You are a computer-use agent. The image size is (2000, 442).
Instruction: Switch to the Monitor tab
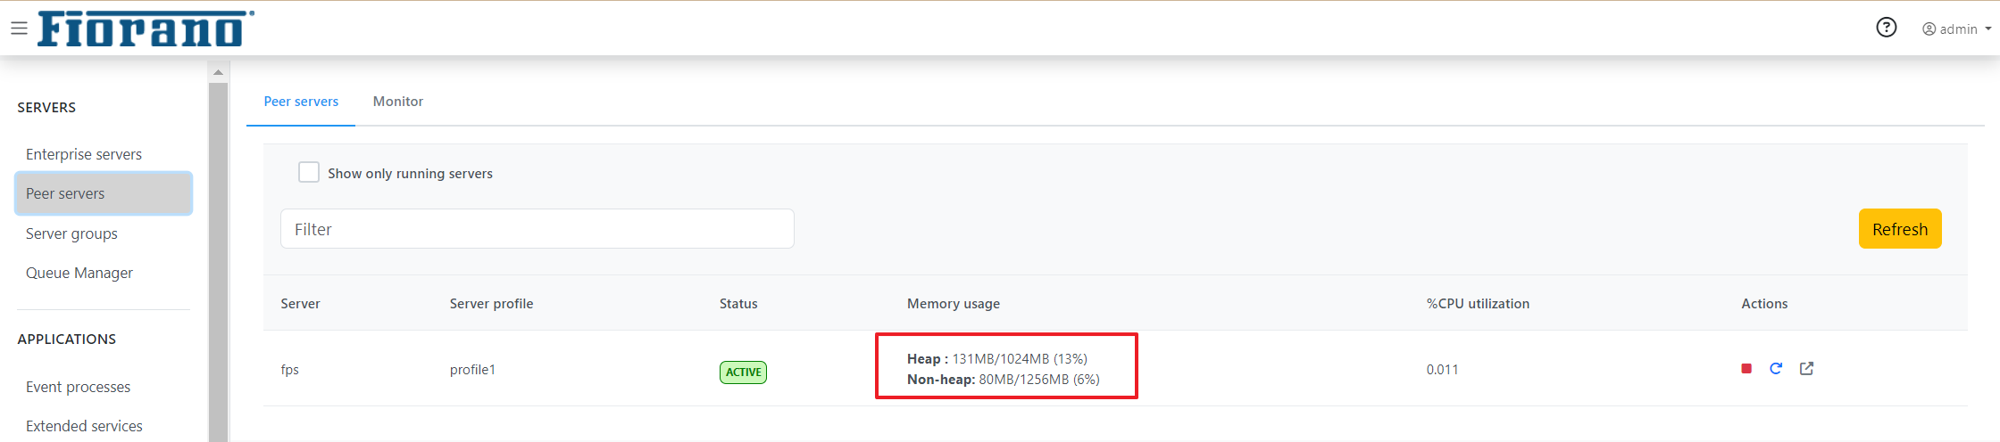[x=398, y=102]
